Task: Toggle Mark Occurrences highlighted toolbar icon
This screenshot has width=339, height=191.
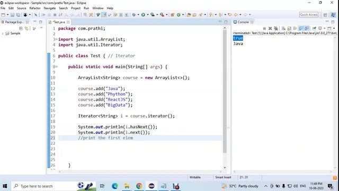Action: tap(104, 15)
